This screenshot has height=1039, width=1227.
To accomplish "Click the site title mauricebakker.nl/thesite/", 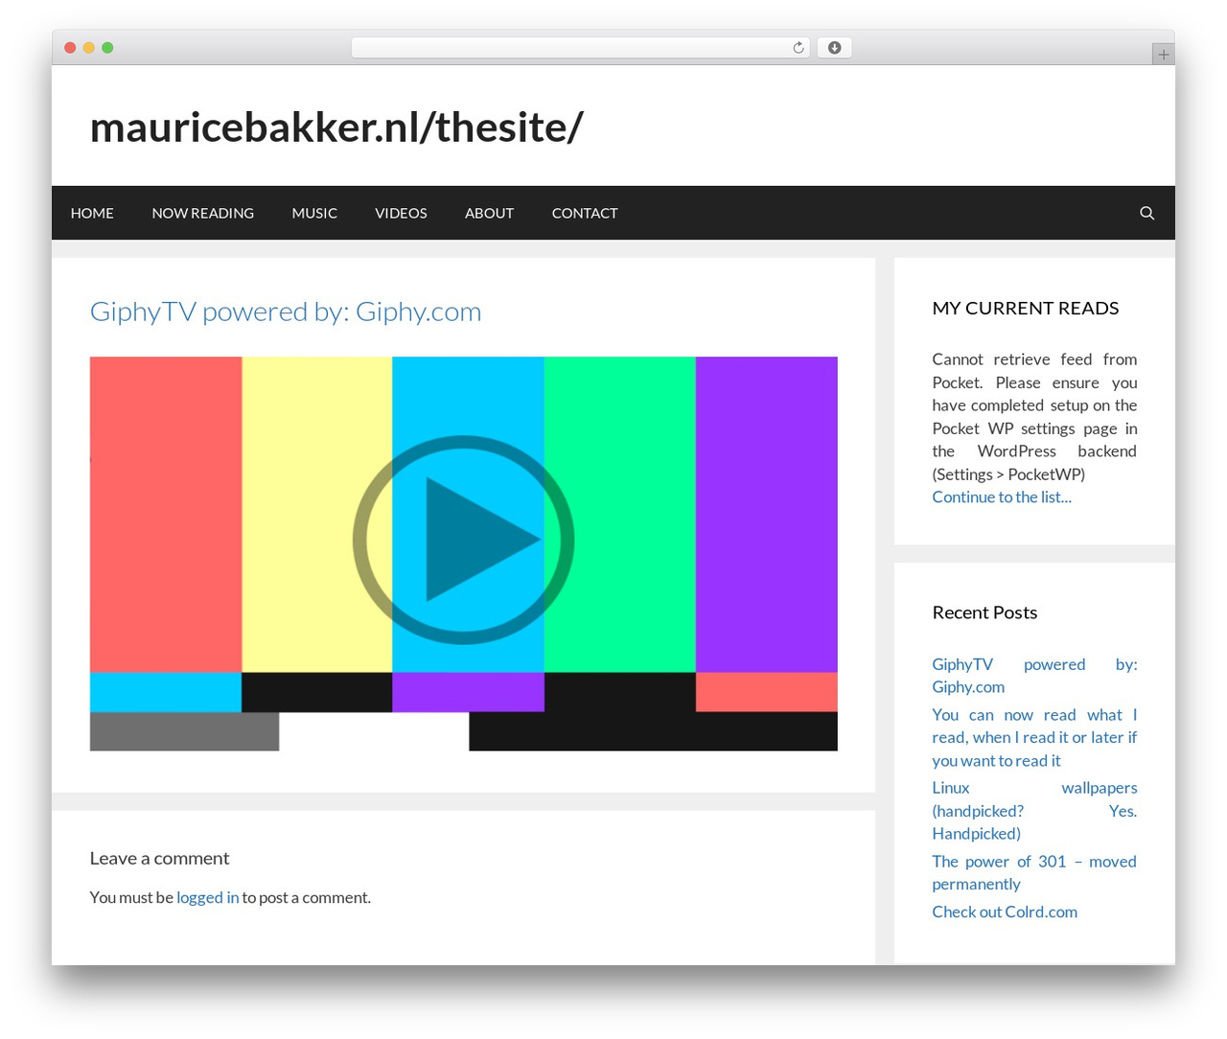I will pos(336,127).
